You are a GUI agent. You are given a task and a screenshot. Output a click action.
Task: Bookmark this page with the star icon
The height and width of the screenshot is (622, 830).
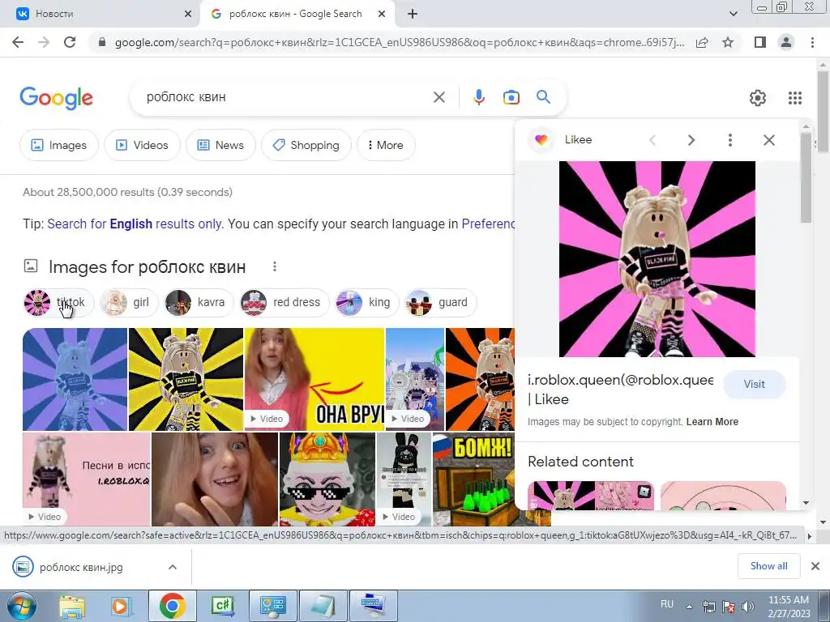[728, 42]
